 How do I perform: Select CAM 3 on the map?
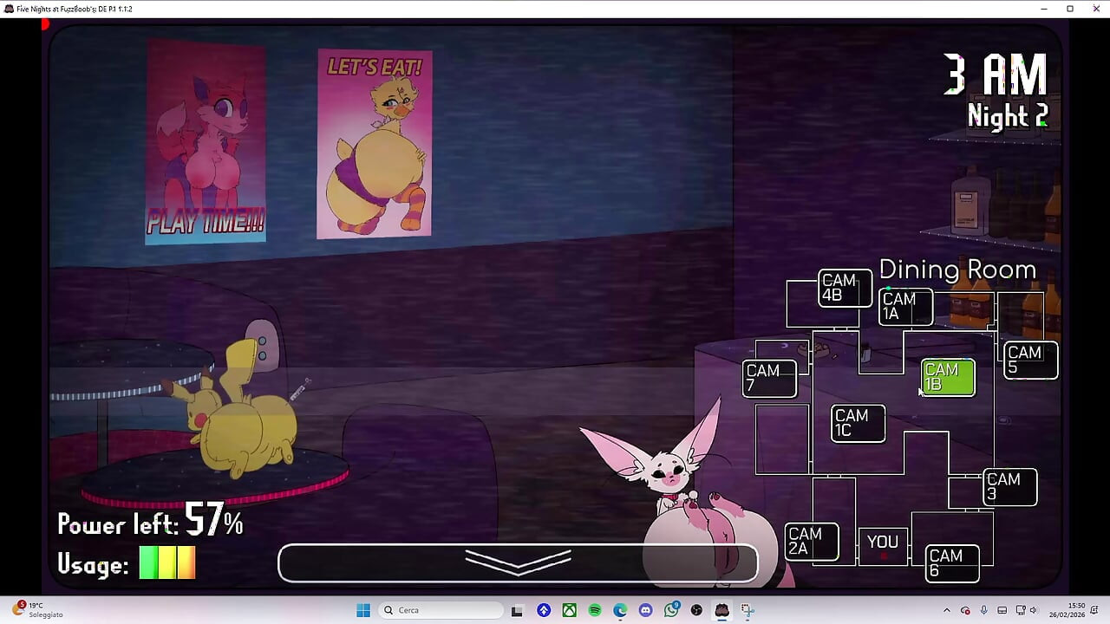click(1010, 487)
